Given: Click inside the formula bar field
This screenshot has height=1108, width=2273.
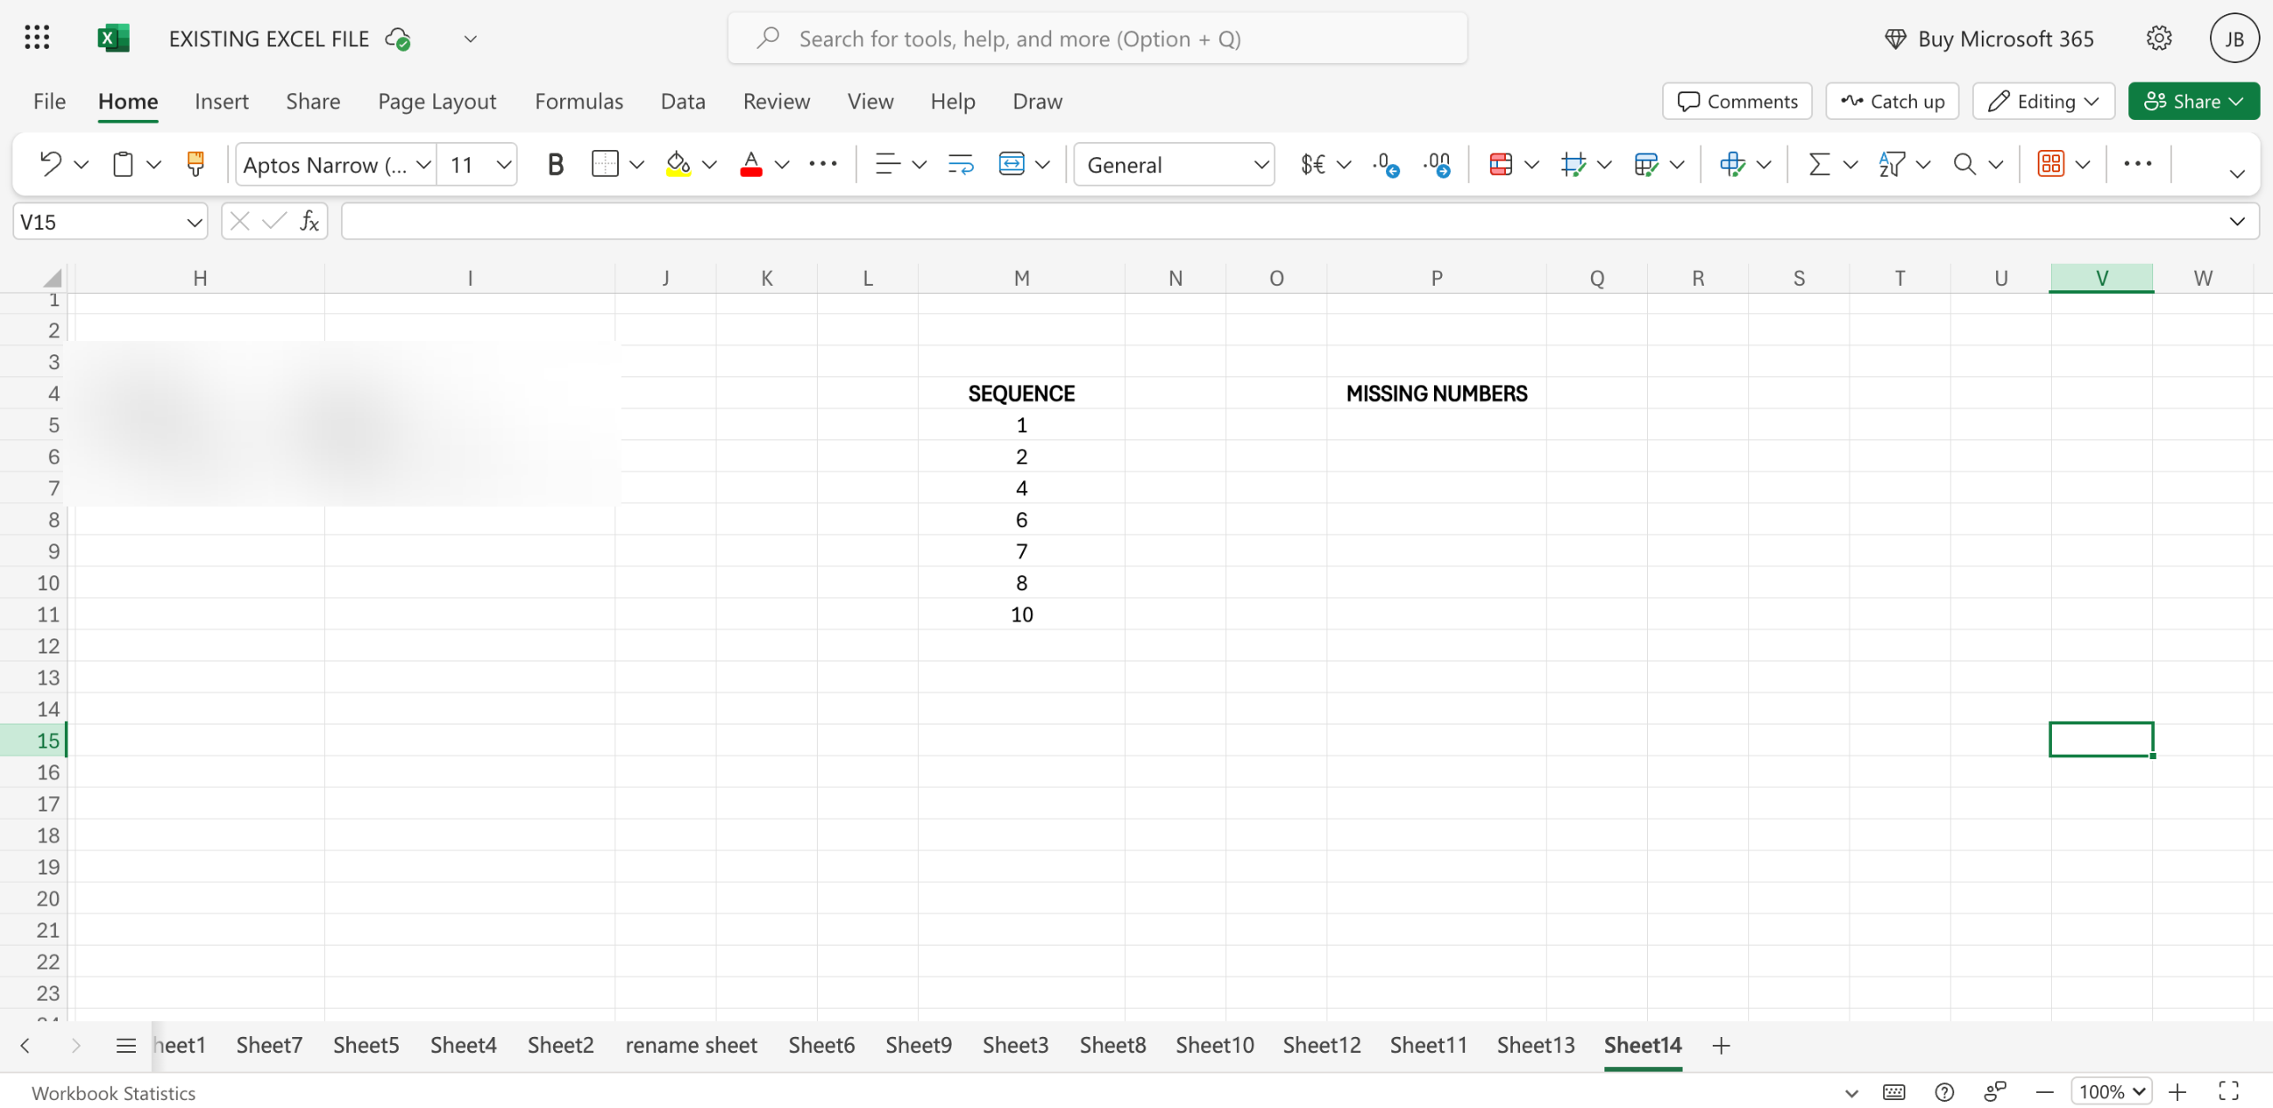Looking at the screenshot, I should pyautogui.click(x=1279, y=221).
